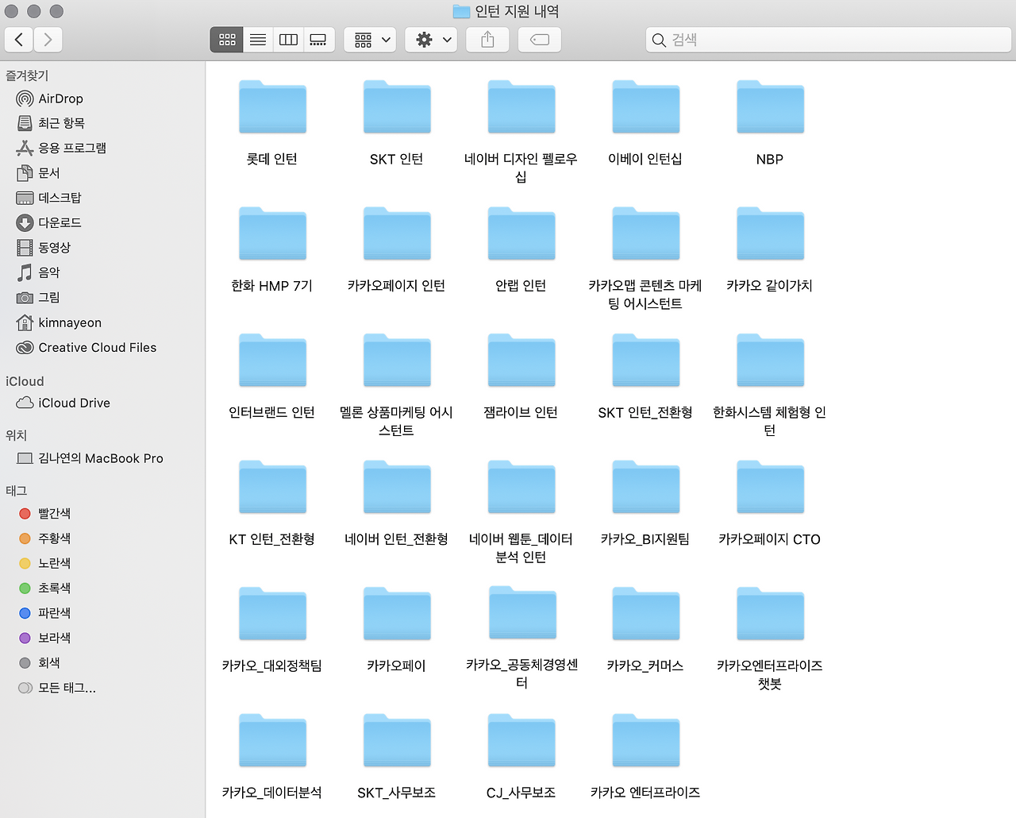The height and width of the screenshot is (818, 1016).
Task: Select the 한화 HMP 7기 folder
Action: click(272, 250)
